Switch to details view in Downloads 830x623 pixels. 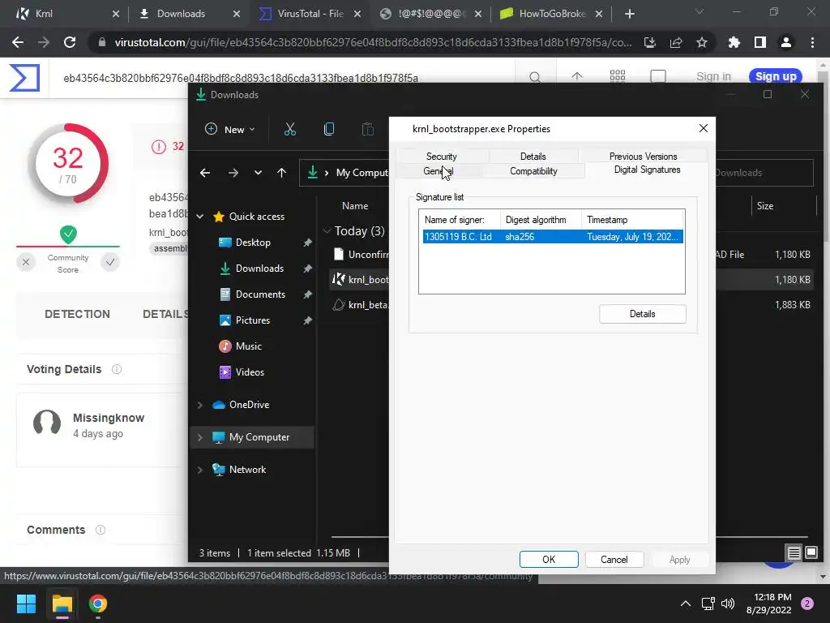(x=794, y=552)
